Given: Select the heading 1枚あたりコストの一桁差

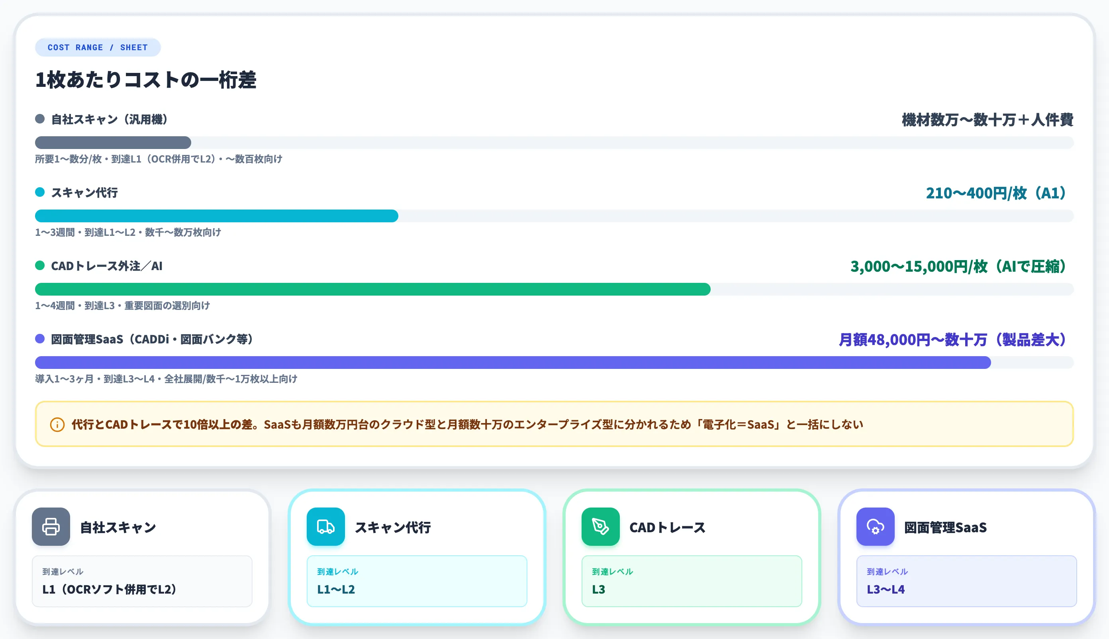Looking at the screenshot, I should point(146,80).
